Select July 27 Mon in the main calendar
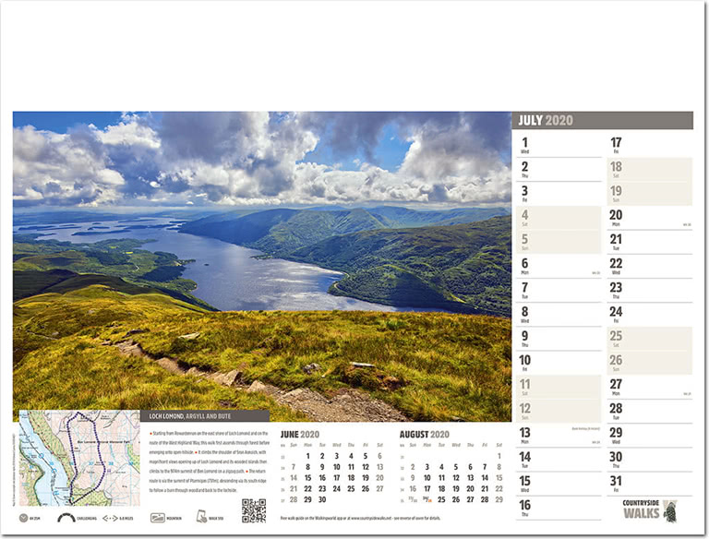The height and width of the screenshot is (539, 709). pos(649,387)
